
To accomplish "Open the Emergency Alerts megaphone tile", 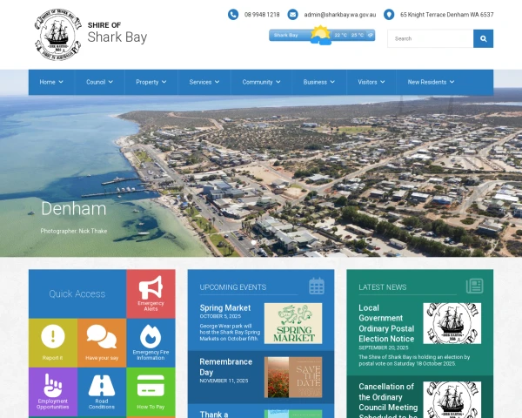I will pyautogui.click(x=151, y=293).
